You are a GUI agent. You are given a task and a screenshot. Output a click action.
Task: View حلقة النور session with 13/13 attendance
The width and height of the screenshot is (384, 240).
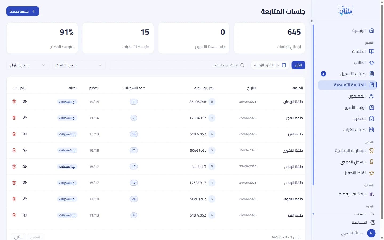point(25,134)
